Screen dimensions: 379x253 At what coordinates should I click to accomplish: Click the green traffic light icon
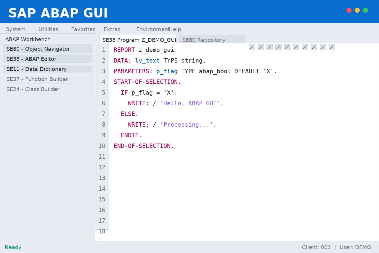(x=365, y=10)
